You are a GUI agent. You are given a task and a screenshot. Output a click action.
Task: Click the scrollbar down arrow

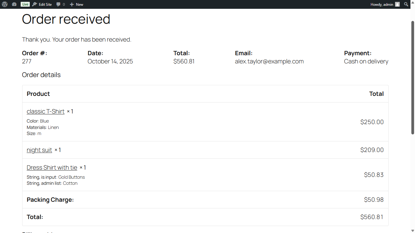[x=413, y=231]
